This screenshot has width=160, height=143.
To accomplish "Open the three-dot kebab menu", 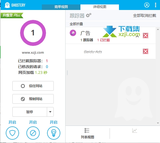I will [156, 5].
